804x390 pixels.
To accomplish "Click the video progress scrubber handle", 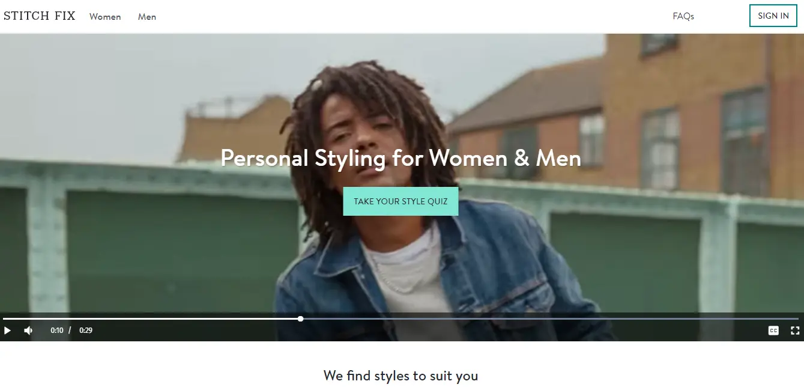I will coord(300,318).
